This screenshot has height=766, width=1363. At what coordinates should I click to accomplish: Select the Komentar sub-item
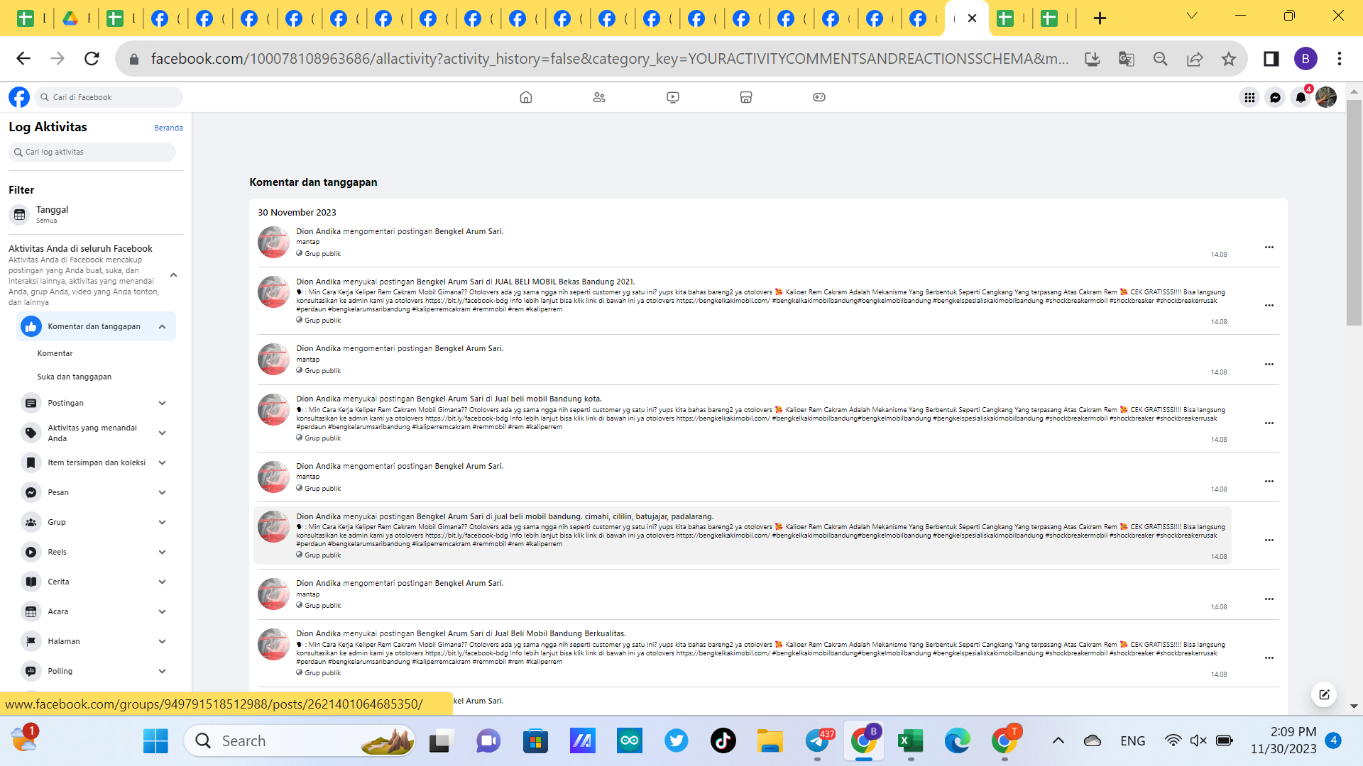(55, 353)
